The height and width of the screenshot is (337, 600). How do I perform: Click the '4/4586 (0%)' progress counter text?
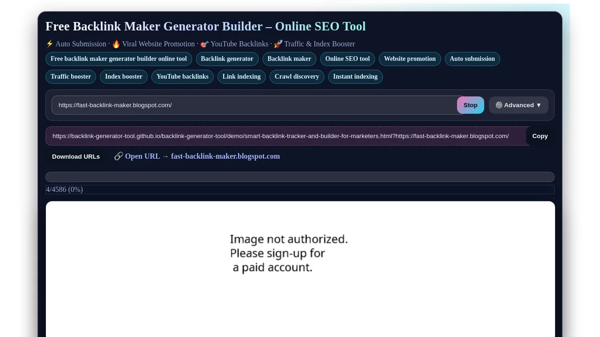pos(64,190)
